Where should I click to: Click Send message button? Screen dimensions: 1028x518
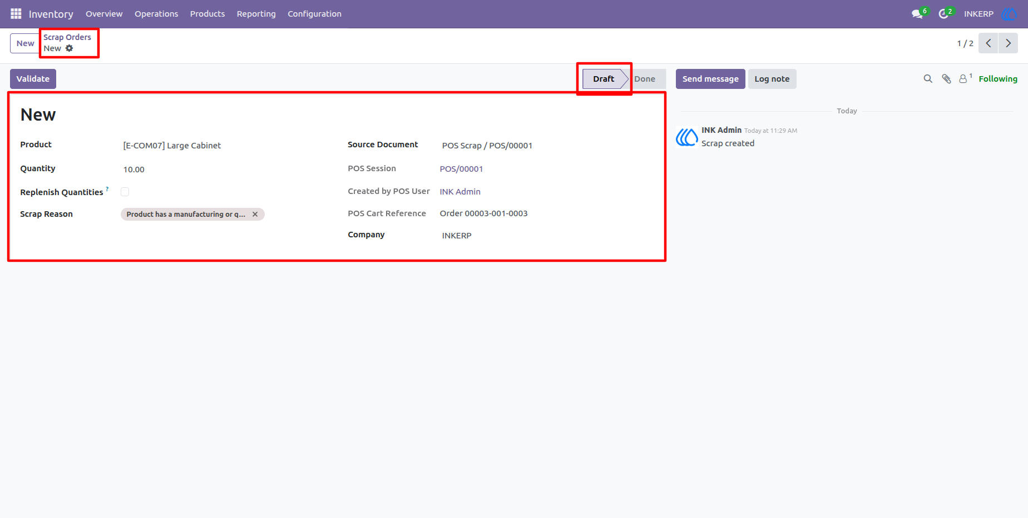(x=710, y=79)
